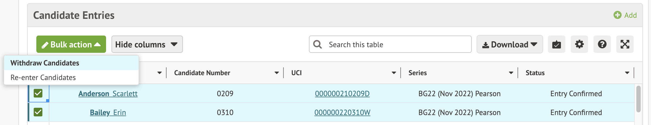Screen dimensions: 651x125
Task: Click the green Add plus icon
Action: [x=618, y=15]
